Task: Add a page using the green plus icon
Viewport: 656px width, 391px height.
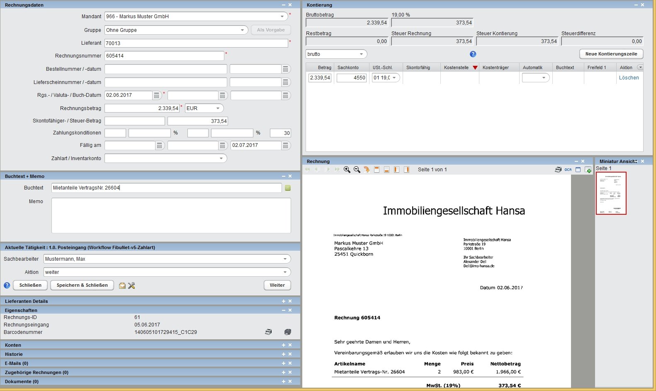Action: (x=588, y=170)
